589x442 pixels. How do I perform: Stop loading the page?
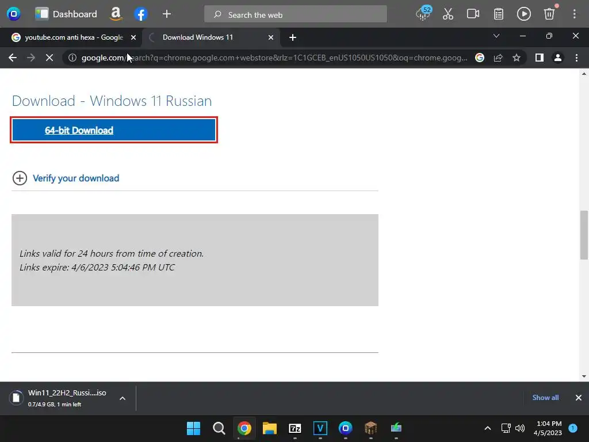click(x=49, y=58)
